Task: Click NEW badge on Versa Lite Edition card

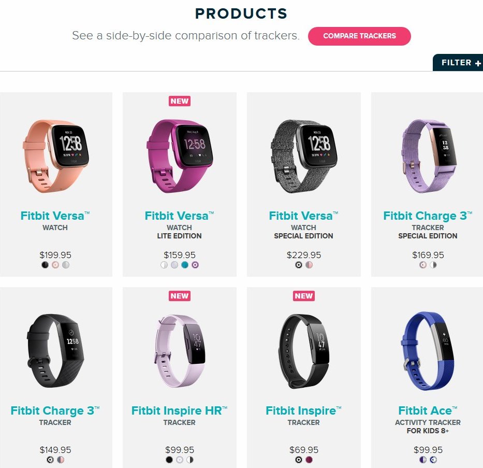Action: (180, 101)
